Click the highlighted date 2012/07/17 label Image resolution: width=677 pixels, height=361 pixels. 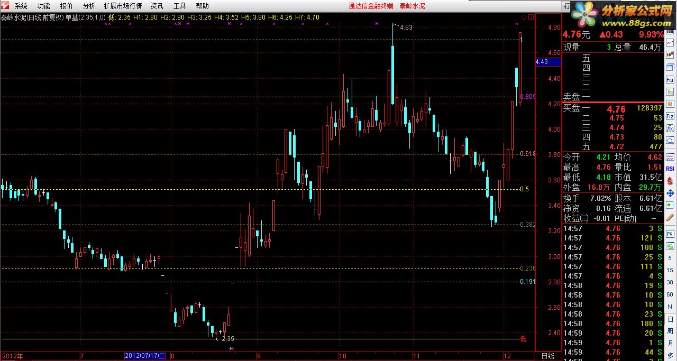[x=145, y=356]
